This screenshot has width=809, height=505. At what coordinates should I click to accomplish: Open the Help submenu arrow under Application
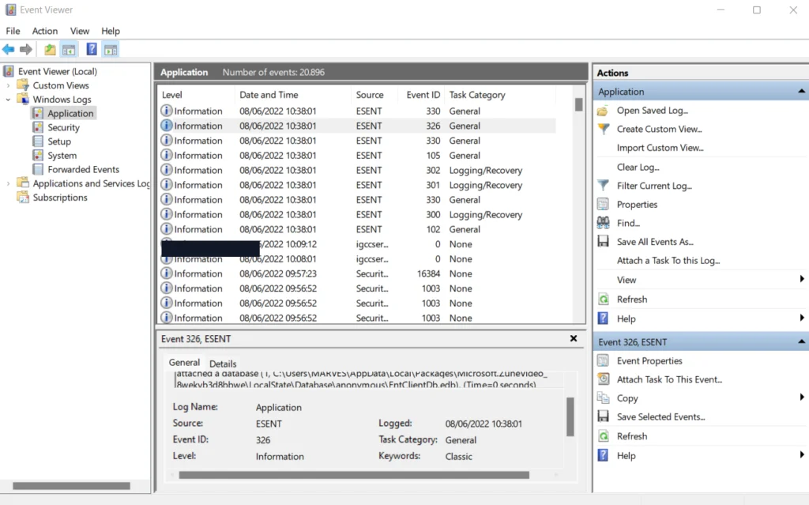point(802,318)
